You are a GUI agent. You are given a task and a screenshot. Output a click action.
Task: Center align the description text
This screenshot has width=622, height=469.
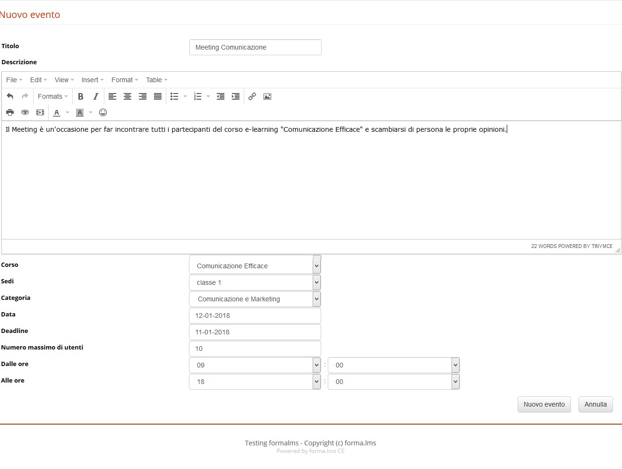128,96
